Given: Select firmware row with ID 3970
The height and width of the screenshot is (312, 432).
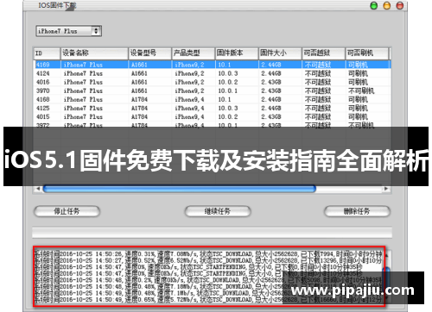Looking at the screenshot, I should point(213,90).
